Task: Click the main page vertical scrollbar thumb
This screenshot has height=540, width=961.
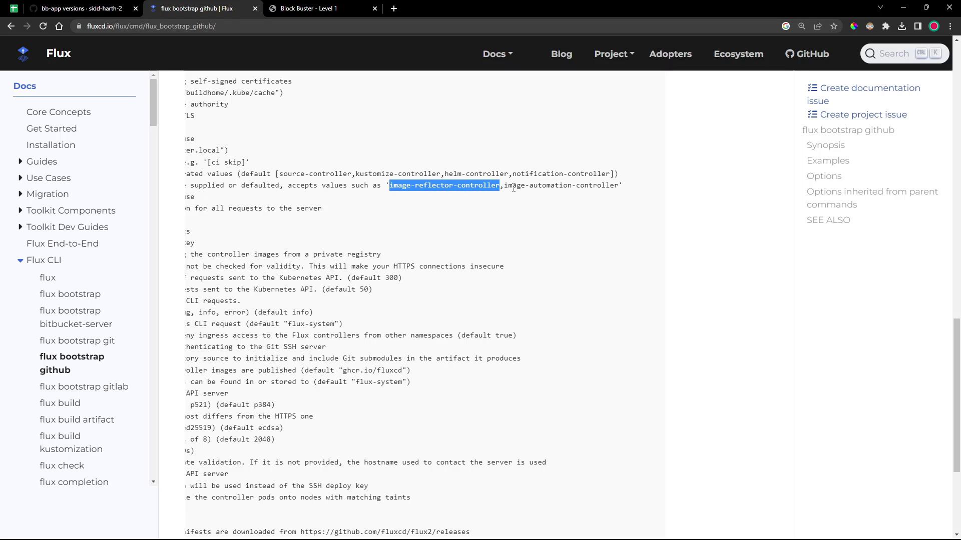Action: (x=956, y=395)
